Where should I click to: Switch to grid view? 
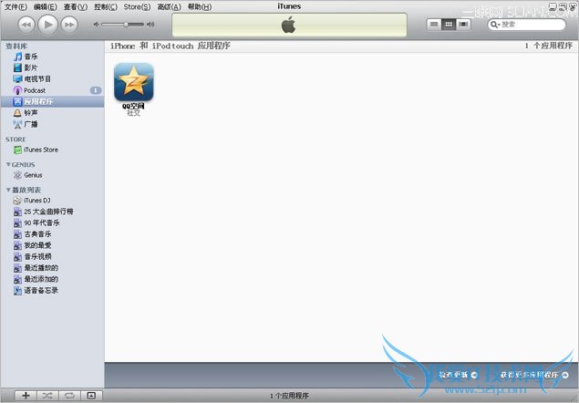click(x=449, y=25)
